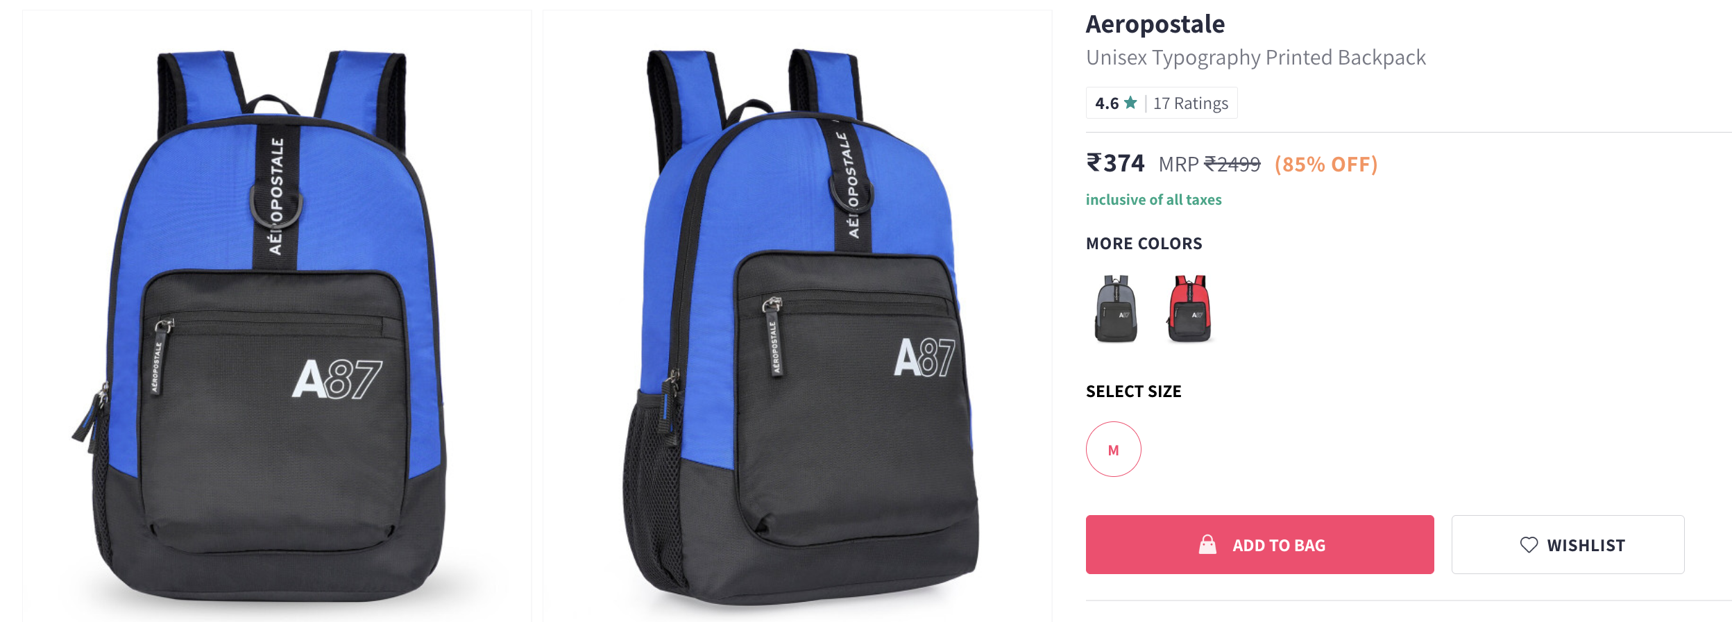Click the Unisex Typography Printed Backpack title
The image size is (1732, 622).
click(x=1256, y=57)
